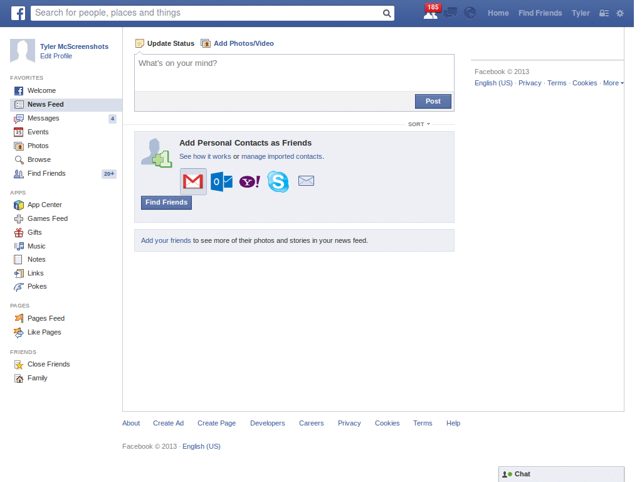Click English (US) link in right column
This screenshot has width=642, height=482.
point(493,83)
